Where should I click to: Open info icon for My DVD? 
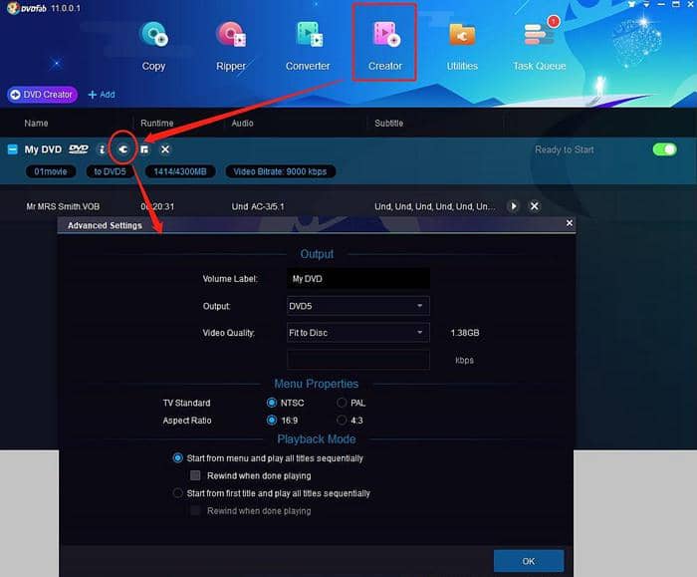pos(102,149)
